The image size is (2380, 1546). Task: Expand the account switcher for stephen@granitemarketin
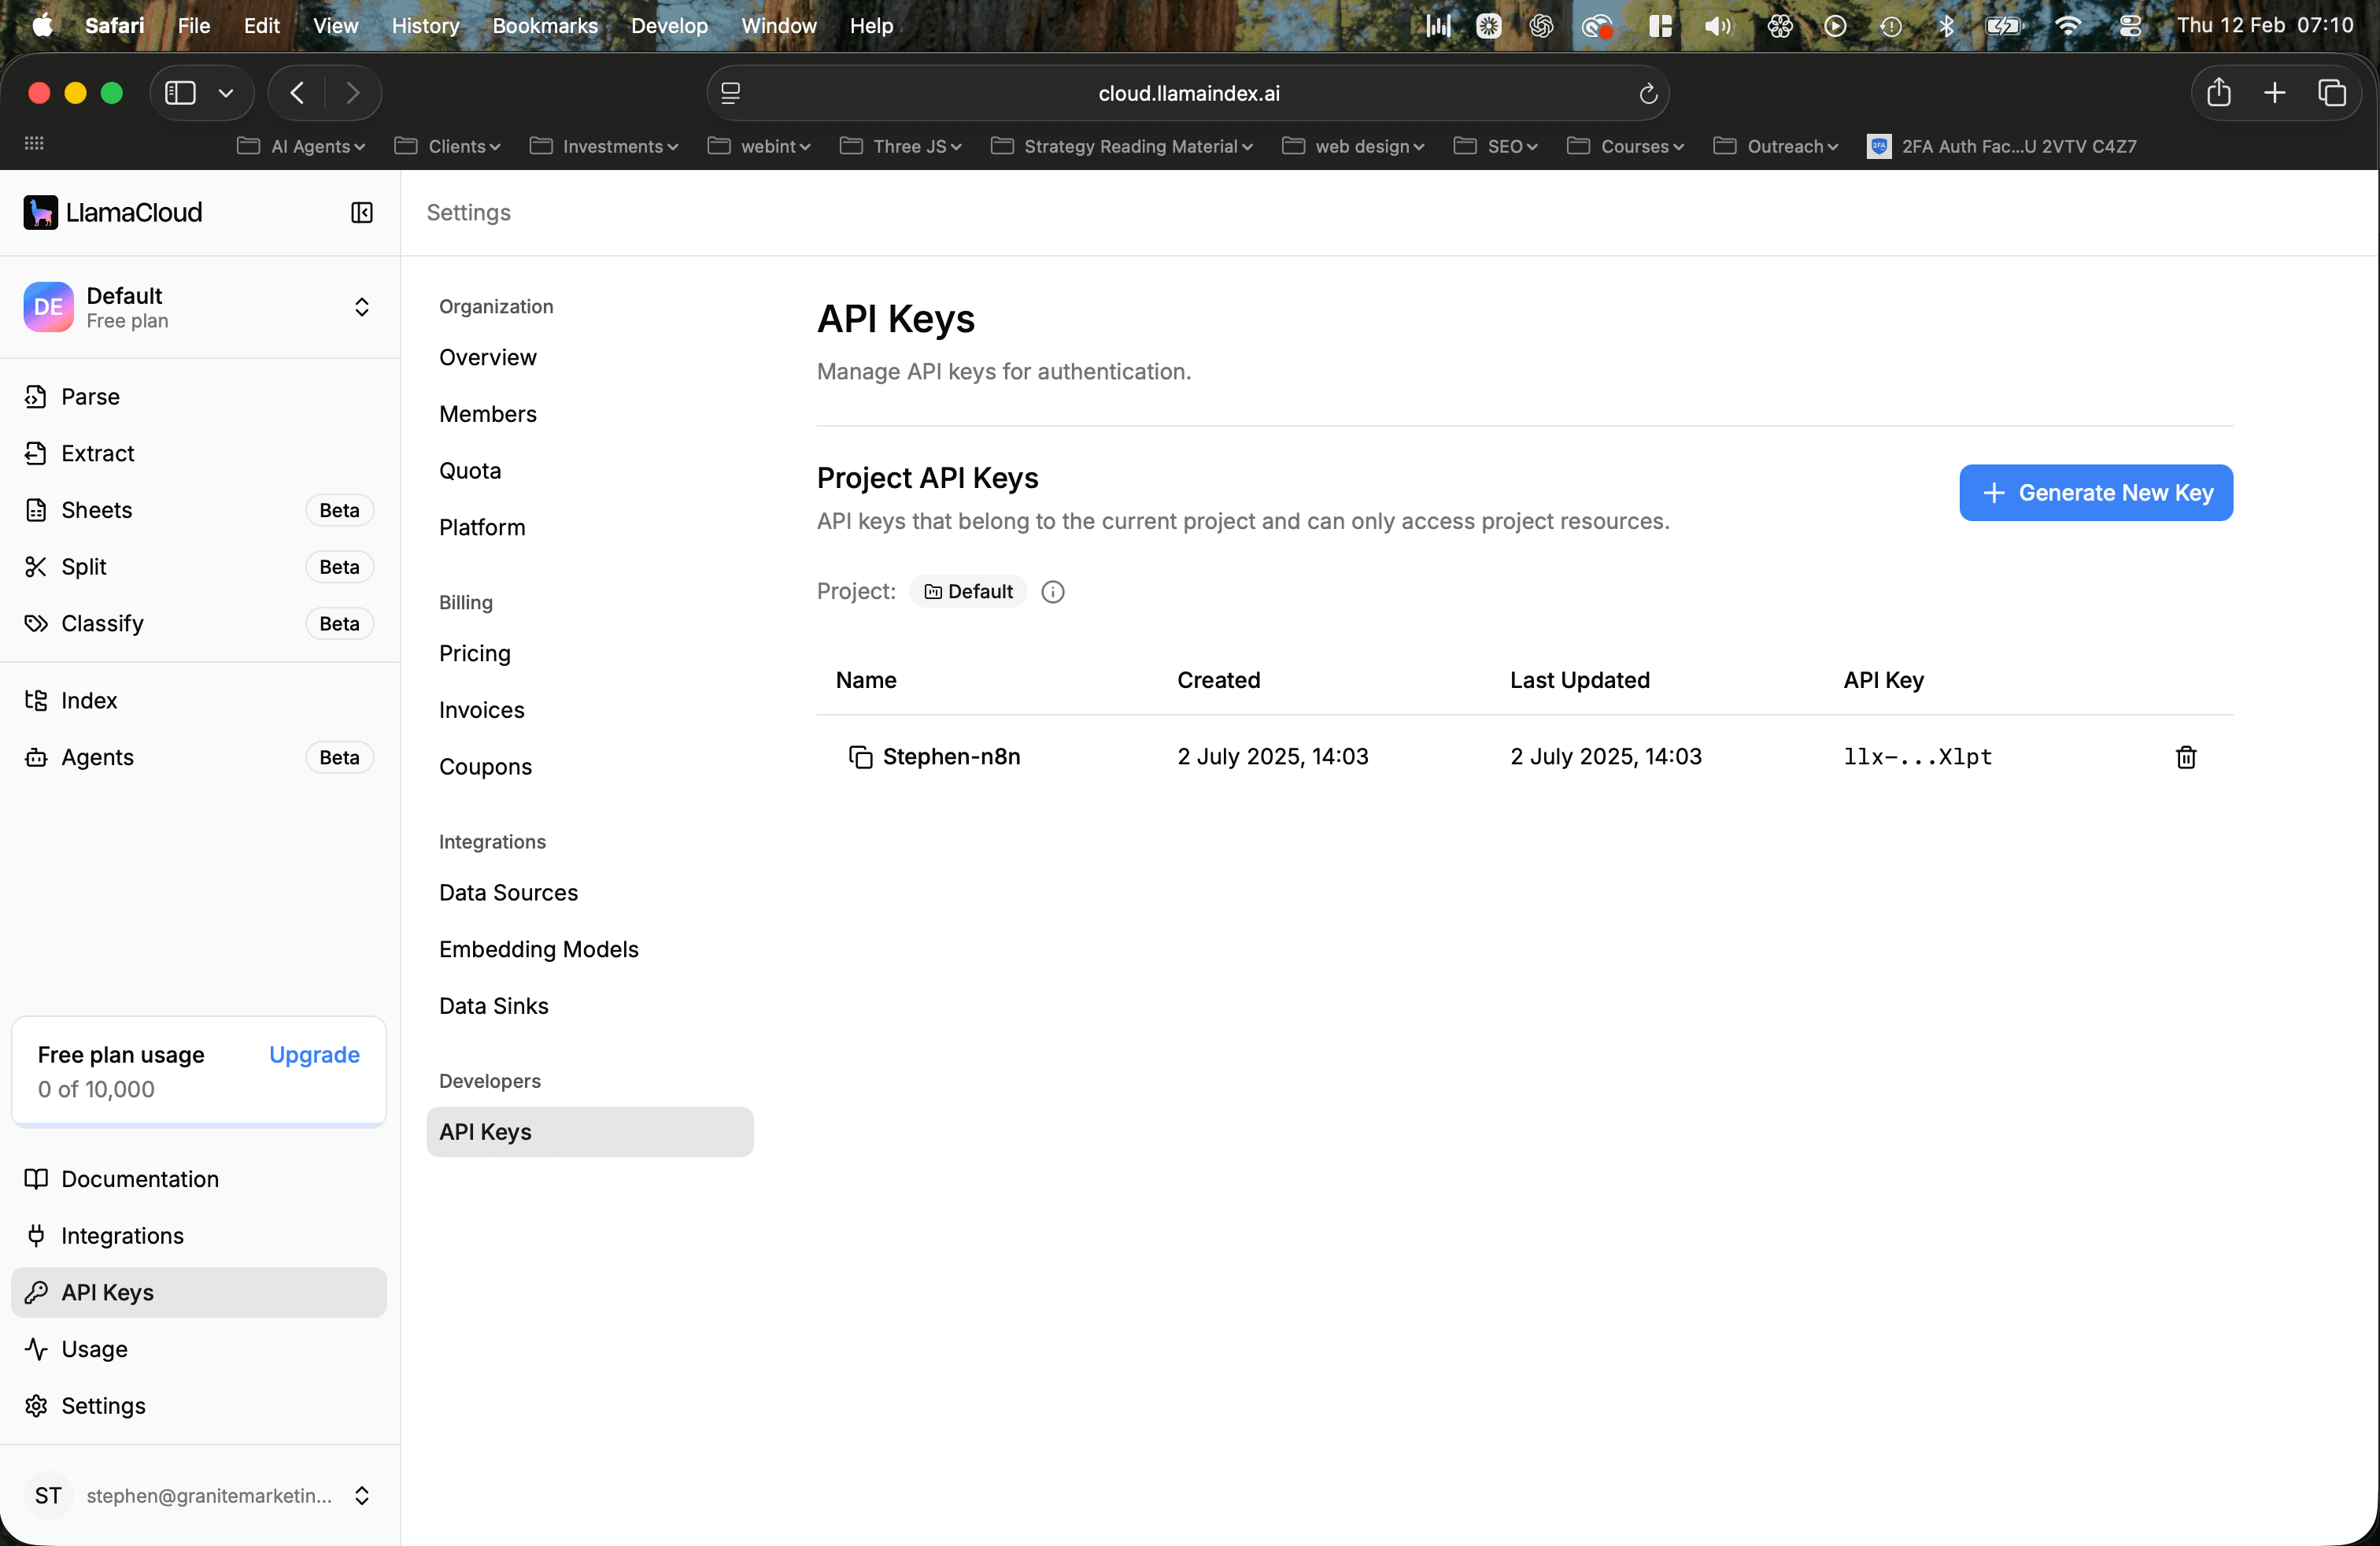coord(361,1496)
